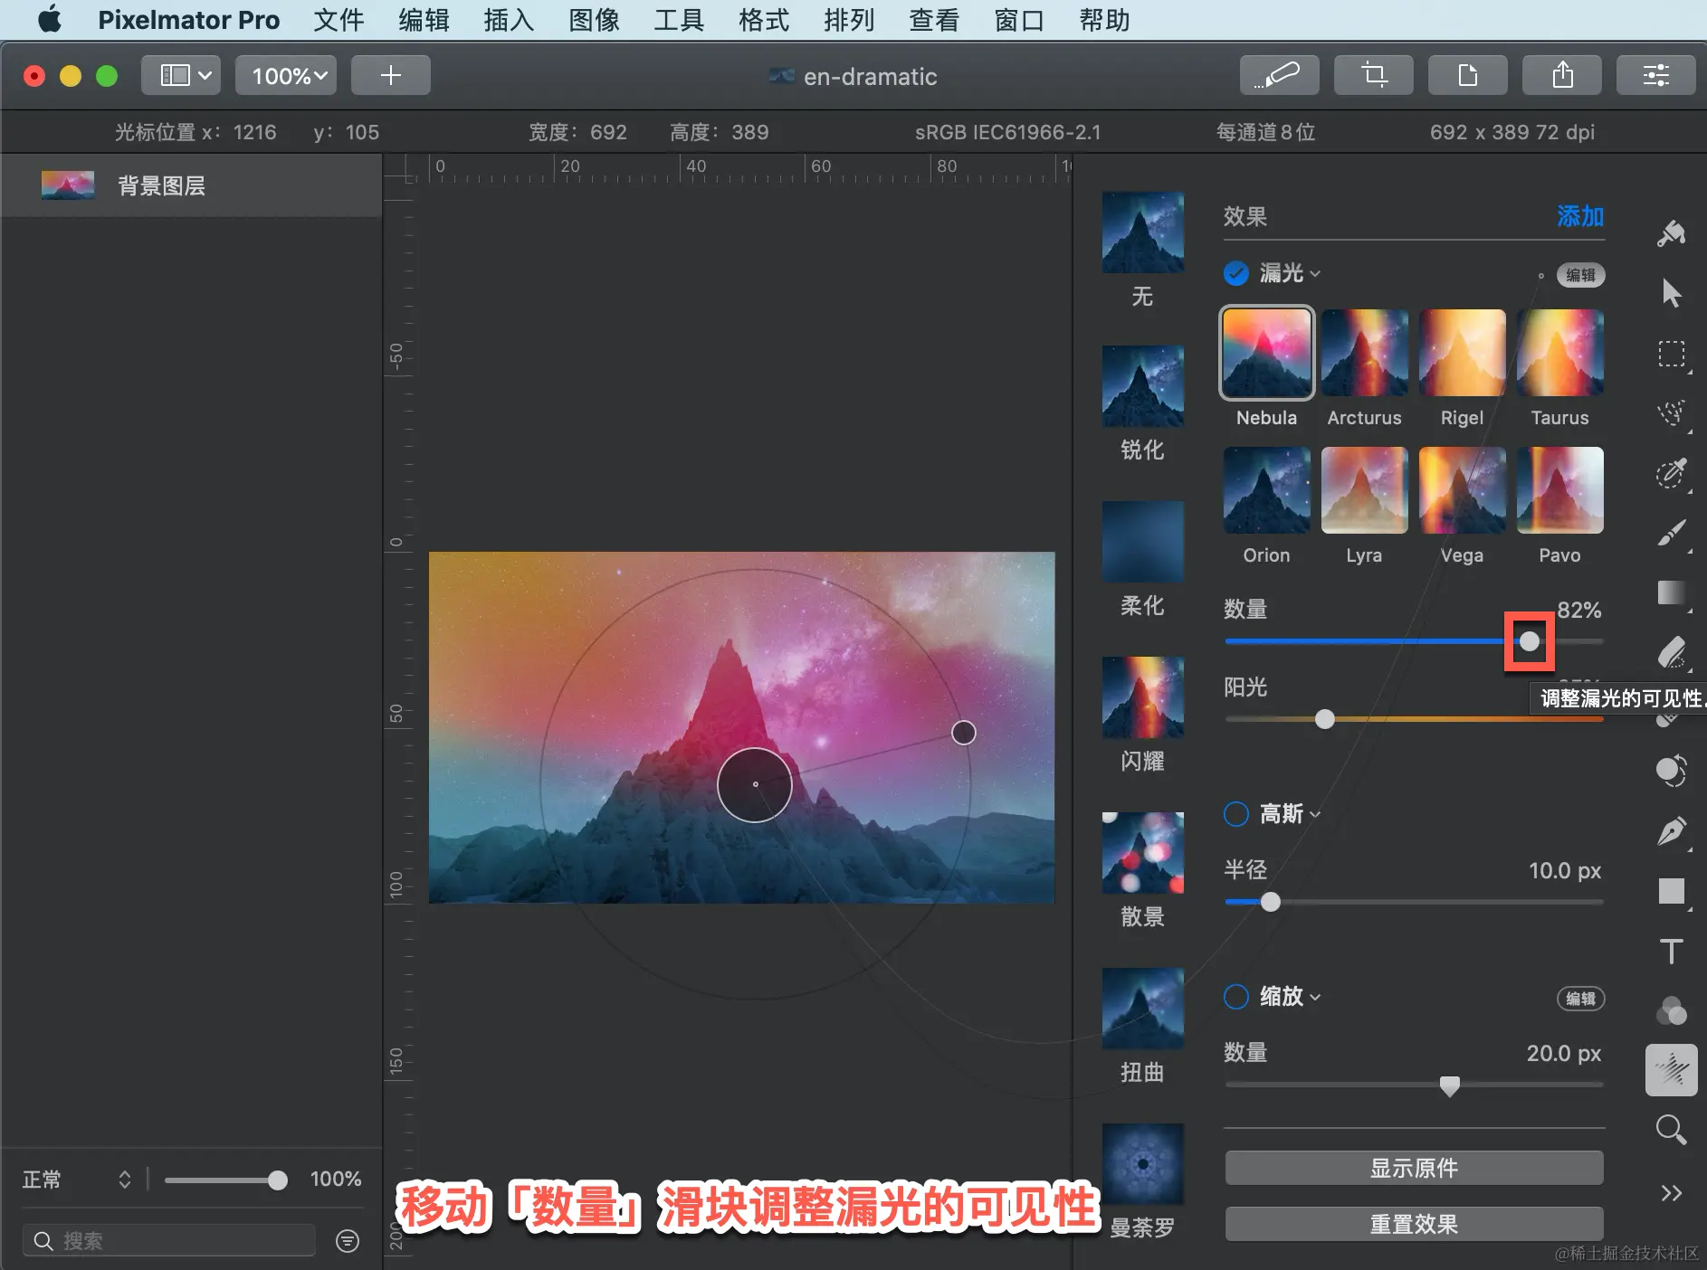This screenshot has width=1707, height=1270.
Task: Open the Apple menu
Action: 50,19
